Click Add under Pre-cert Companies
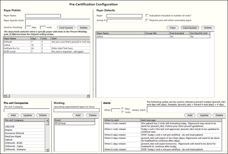The width and height of the screenshot is (228, 154). [x=13, y=115]
